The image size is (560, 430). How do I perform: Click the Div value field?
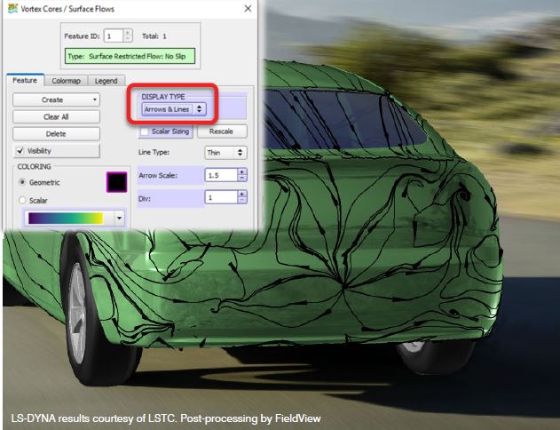[x=222, y=197]
